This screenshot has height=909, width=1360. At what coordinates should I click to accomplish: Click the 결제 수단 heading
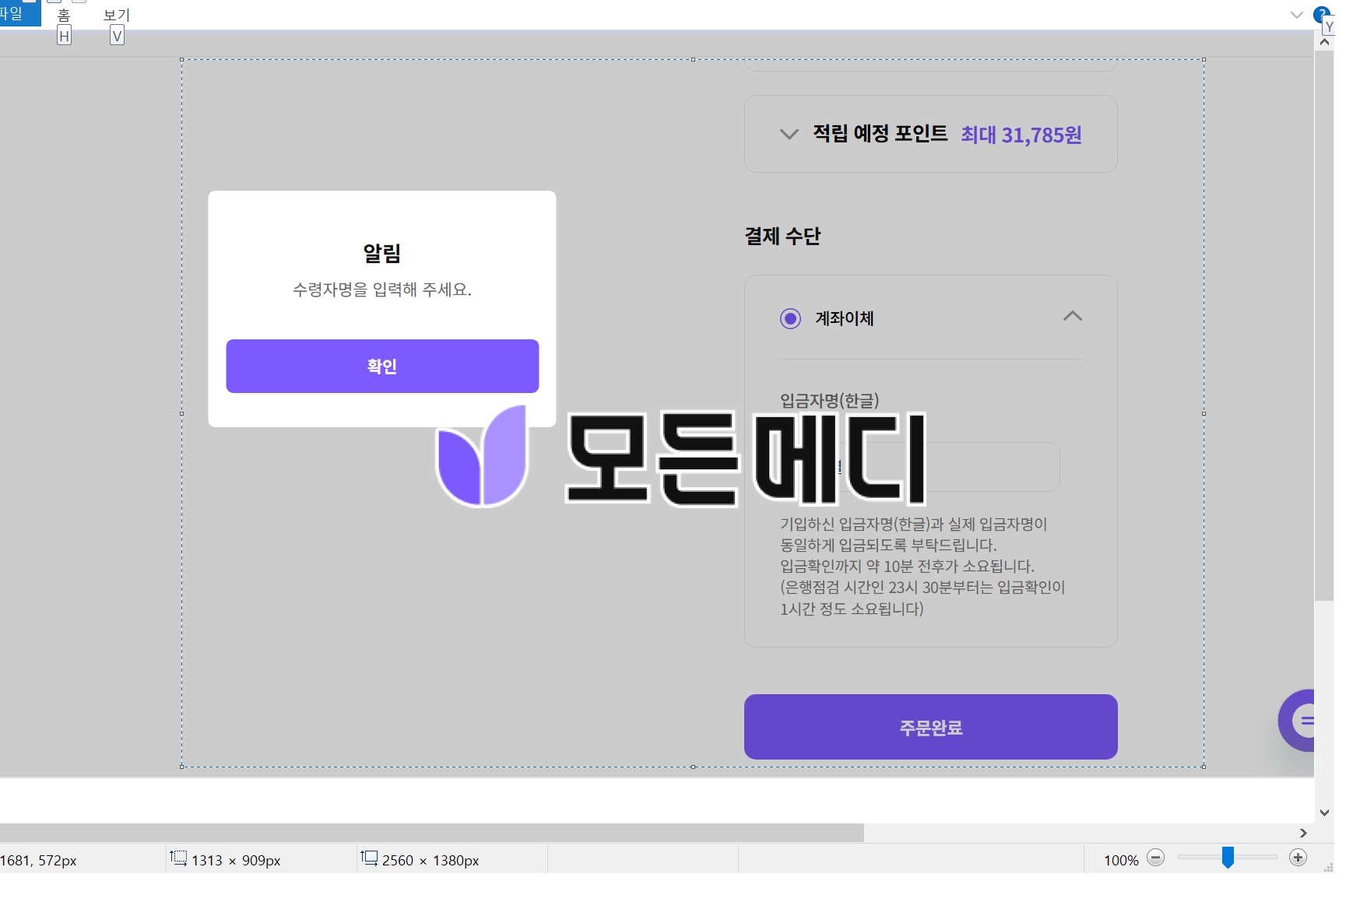pyautogui.click(x=782, y=236)
